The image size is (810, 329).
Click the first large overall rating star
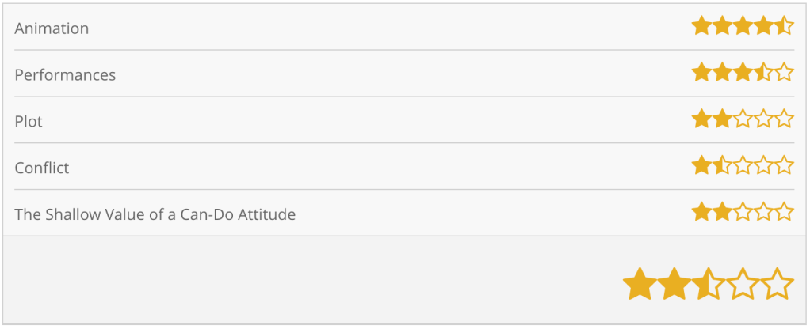coord(639,284)
